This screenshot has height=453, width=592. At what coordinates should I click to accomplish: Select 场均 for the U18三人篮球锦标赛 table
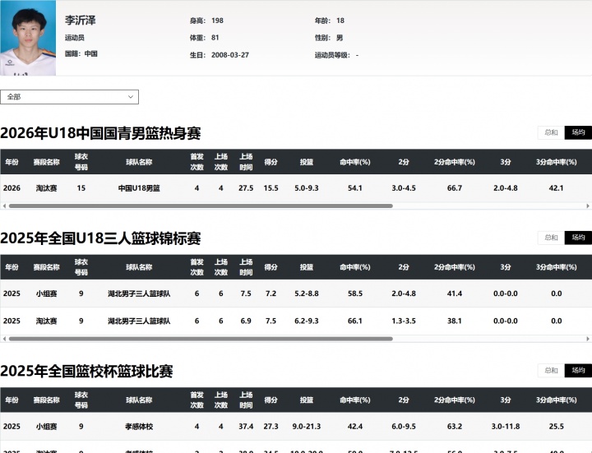[578, 238]
